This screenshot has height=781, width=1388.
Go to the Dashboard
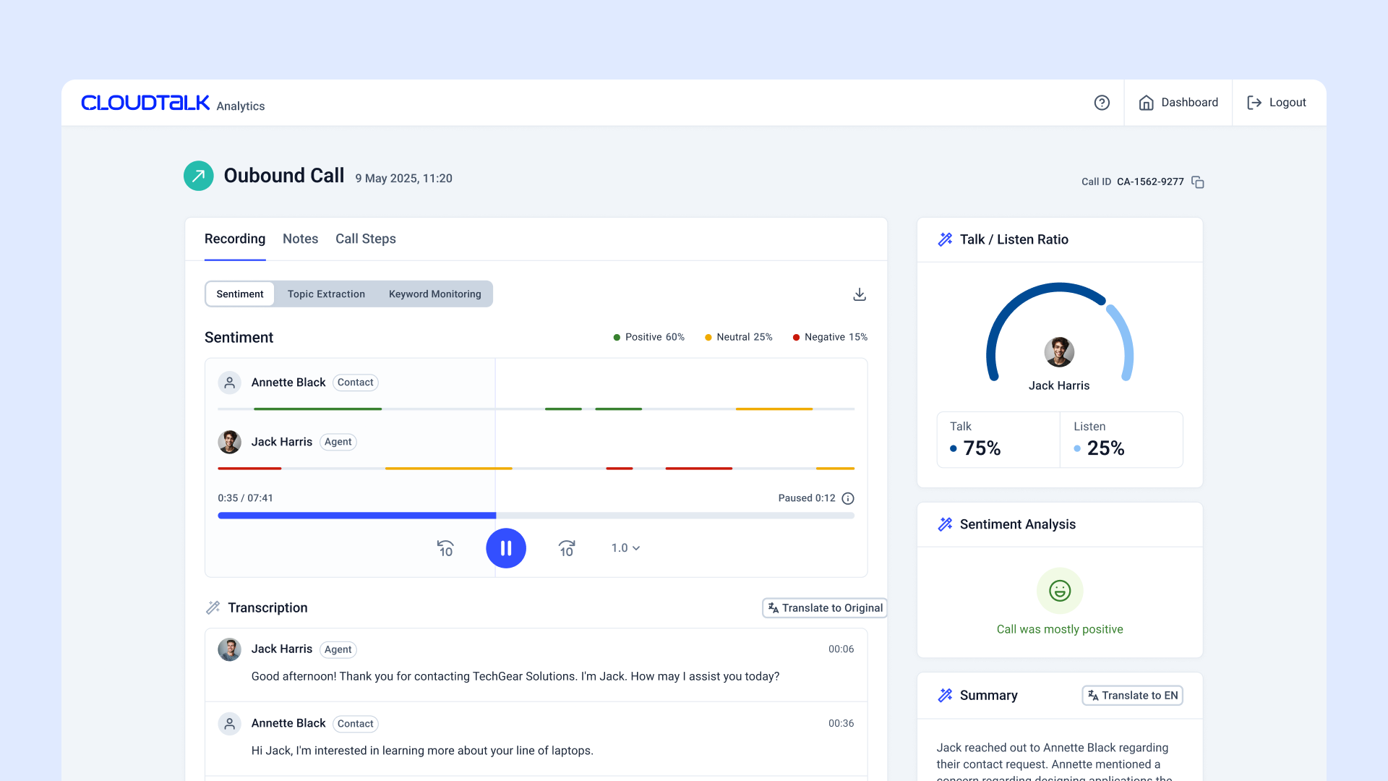click(x=1178, y=103)
